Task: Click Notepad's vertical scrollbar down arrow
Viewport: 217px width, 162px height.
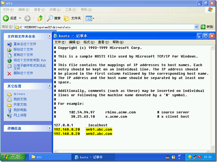Action: click(x=213, y=147)
